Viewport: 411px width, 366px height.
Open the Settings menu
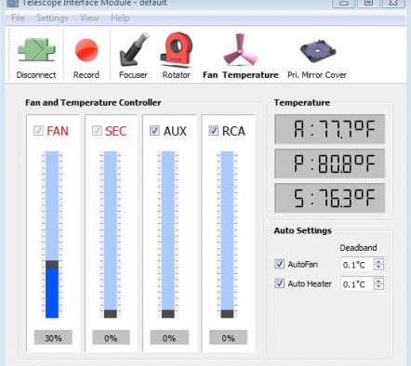(x=52, y=18)
